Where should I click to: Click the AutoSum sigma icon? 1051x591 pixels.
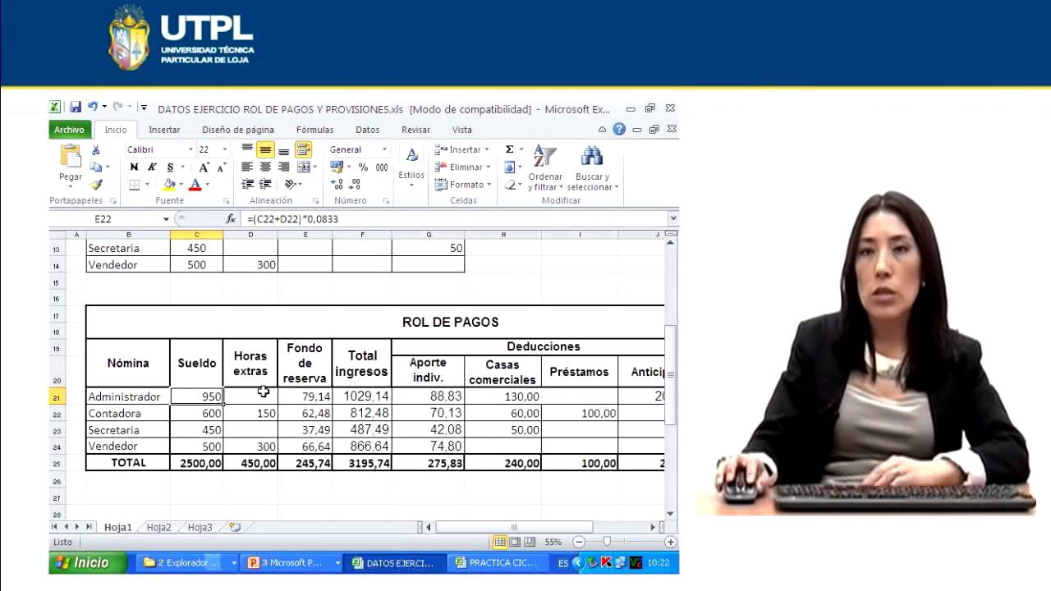[x=510, y=149]
